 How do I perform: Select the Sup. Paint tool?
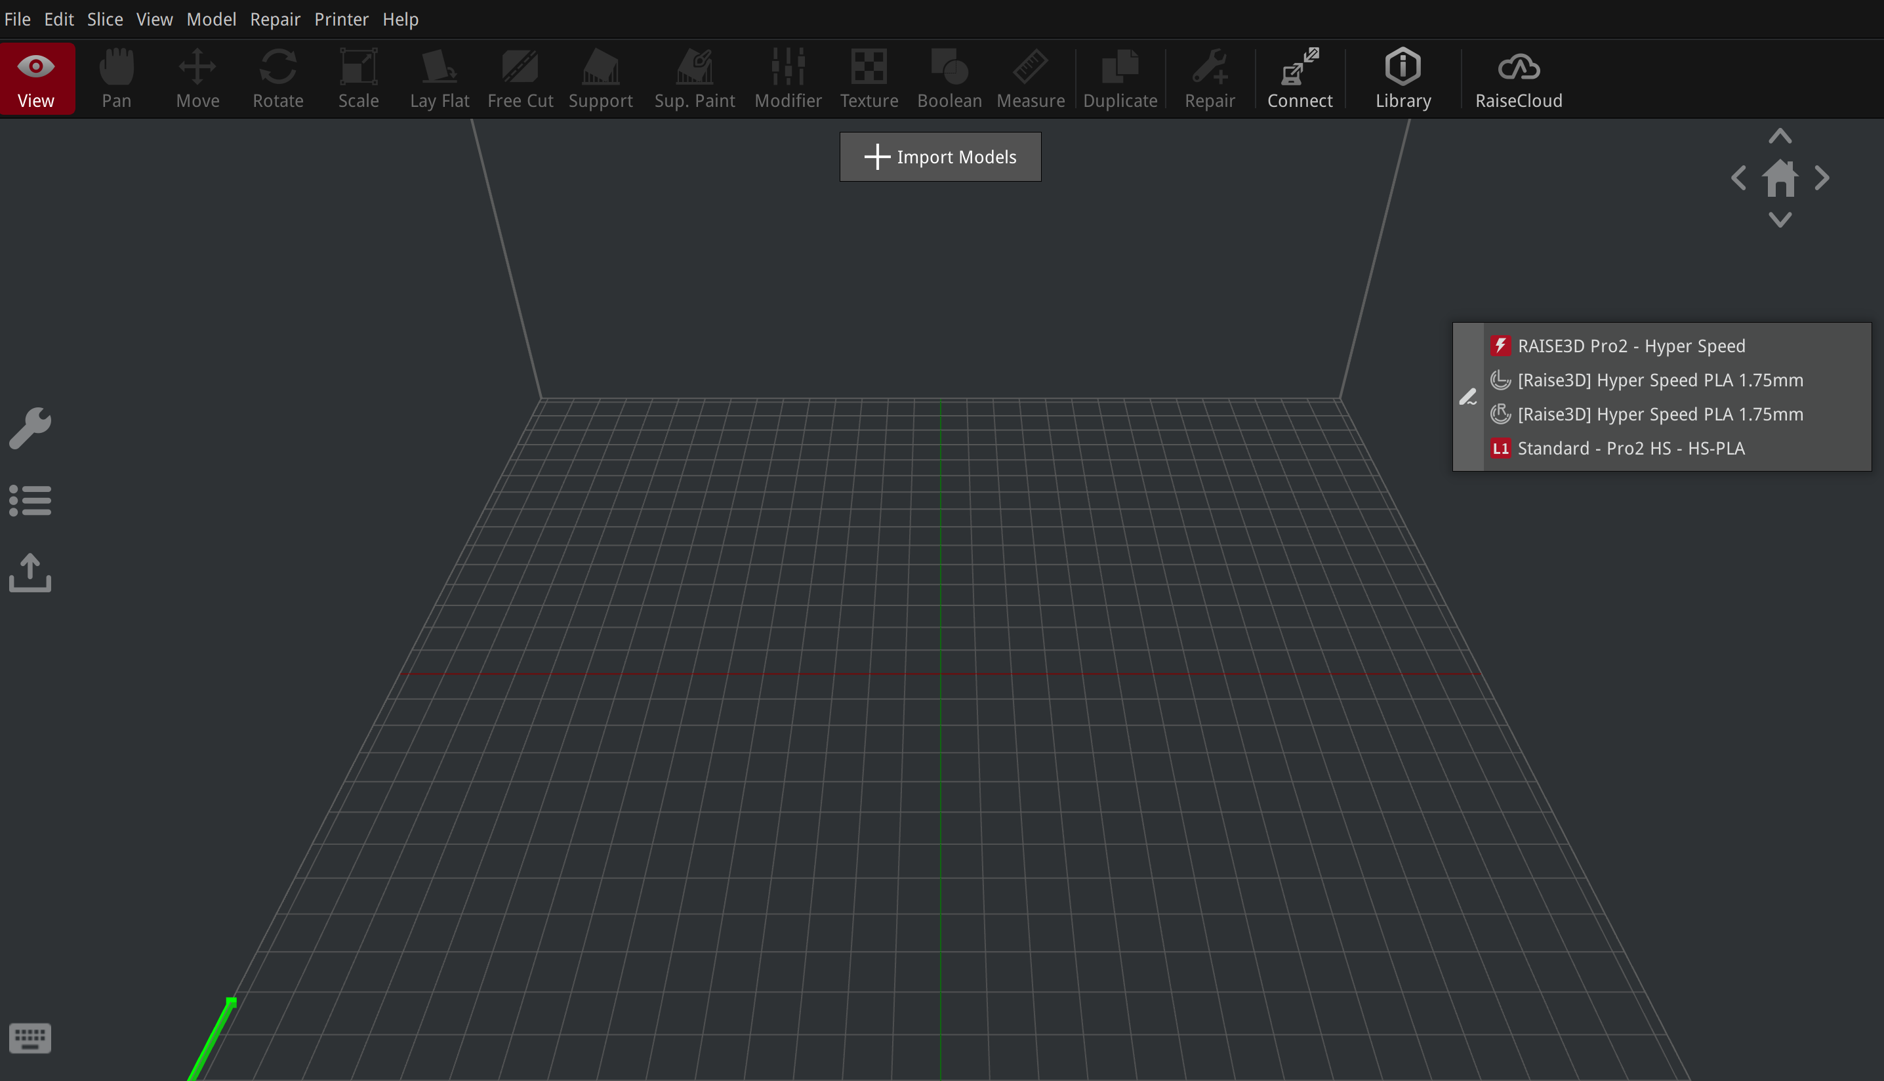(695, 79)
